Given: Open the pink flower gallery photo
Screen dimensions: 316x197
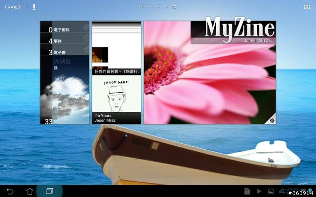Looking at the screenshot, I should [x=210, y=72].
